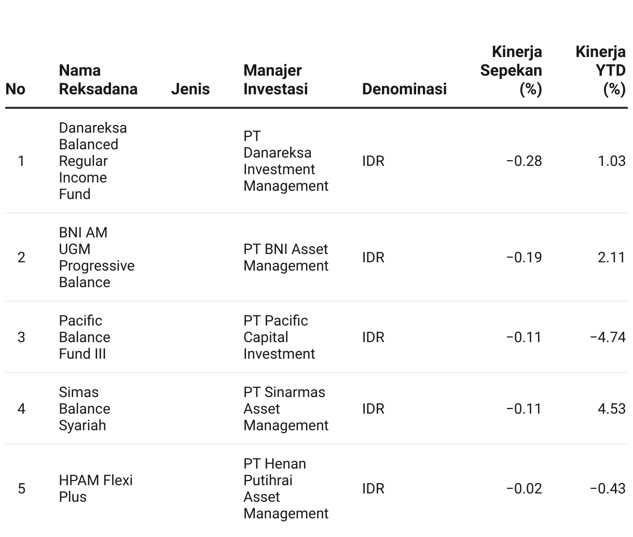Screen dimensions: 633x537
Task: Select the Simas Balance Syariah fund
Action: [x=84, y=408]
